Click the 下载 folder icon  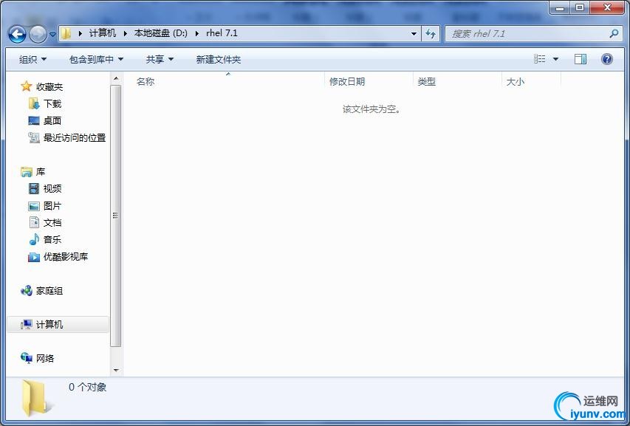pos(34,103)
